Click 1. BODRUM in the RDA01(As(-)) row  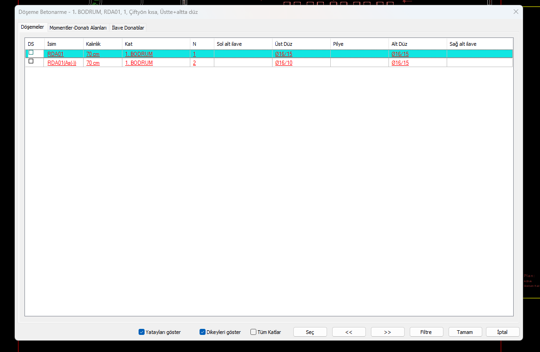pos(139,63)
